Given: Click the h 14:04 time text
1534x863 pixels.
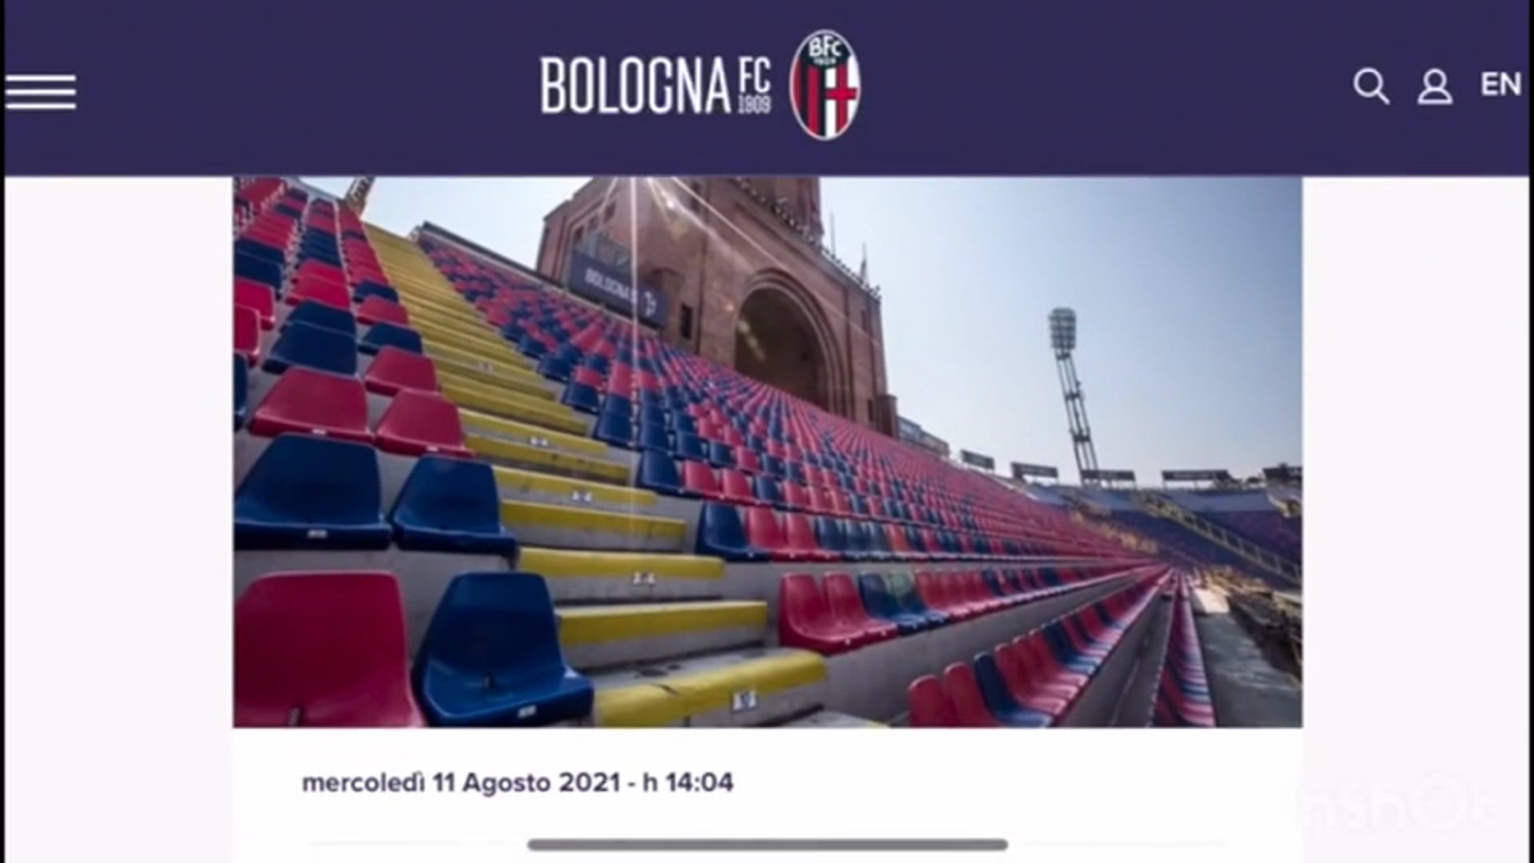Looking at the screenshot, I should click(x=688, y=782).
